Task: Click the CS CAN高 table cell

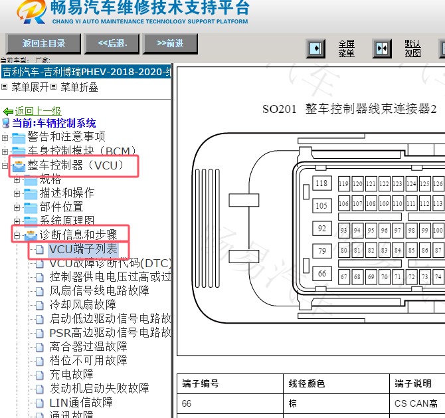Action: (416, 403)
